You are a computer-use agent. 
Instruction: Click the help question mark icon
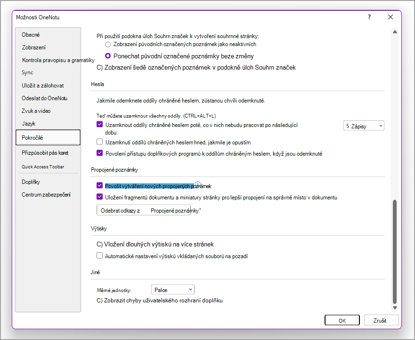[x=369, y=17]
